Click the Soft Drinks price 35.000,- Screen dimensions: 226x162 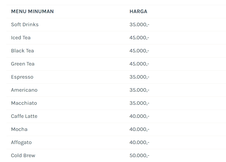coord(139,25)
